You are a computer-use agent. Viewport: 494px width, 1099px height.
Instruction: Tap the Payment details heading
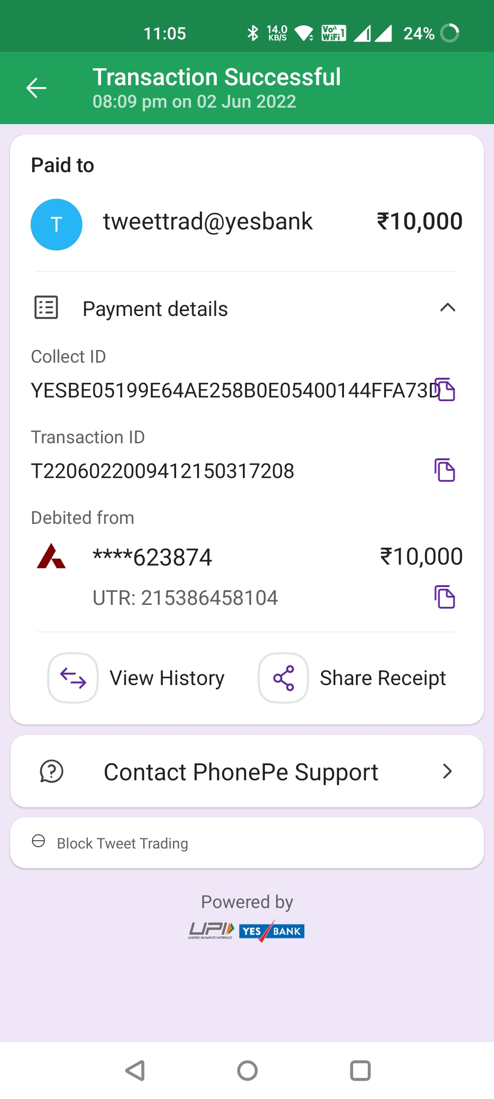pos(155,309)
